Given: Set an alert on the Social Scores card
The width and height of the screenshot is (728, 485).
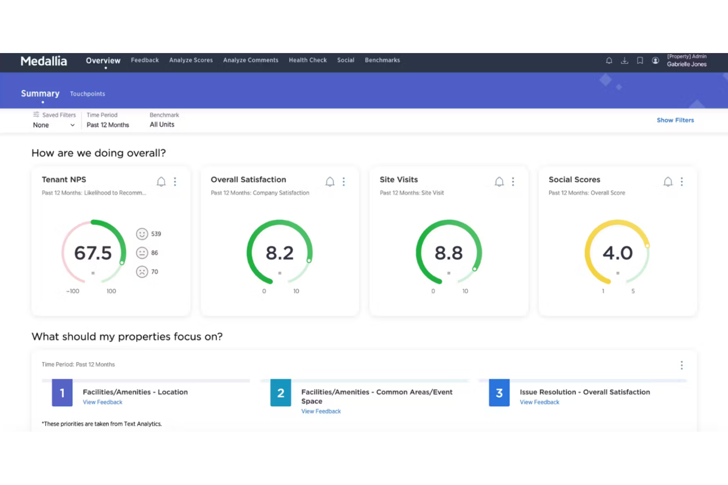Looking at the screenshot, I should coord(668,181).
